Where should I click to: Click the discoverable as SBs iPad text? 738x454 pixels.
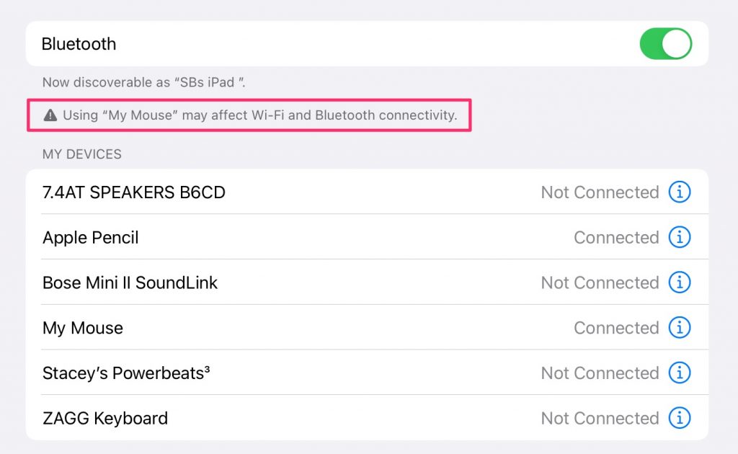pos(143,82)
